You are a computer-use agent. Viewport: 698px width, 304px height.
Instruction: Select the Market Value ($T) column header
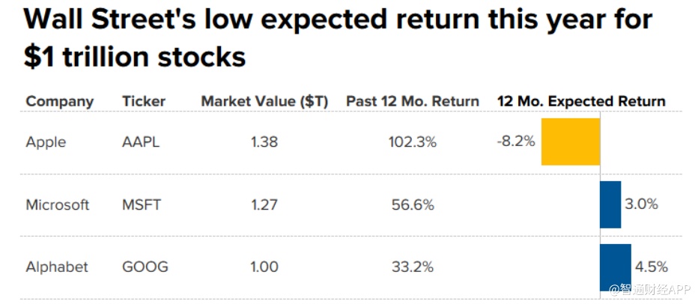tap(264, 101)
